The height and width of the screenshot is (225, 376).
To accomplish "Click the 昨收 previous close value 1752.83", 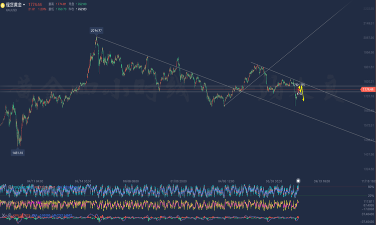I will tap(81, 9).
